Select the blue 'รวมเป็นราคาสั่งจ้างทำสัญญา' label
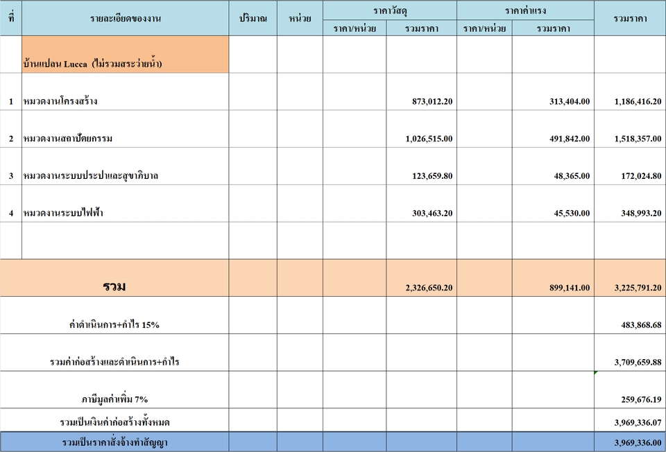Screen dimensions: 666x452 (x=114, y=442)
